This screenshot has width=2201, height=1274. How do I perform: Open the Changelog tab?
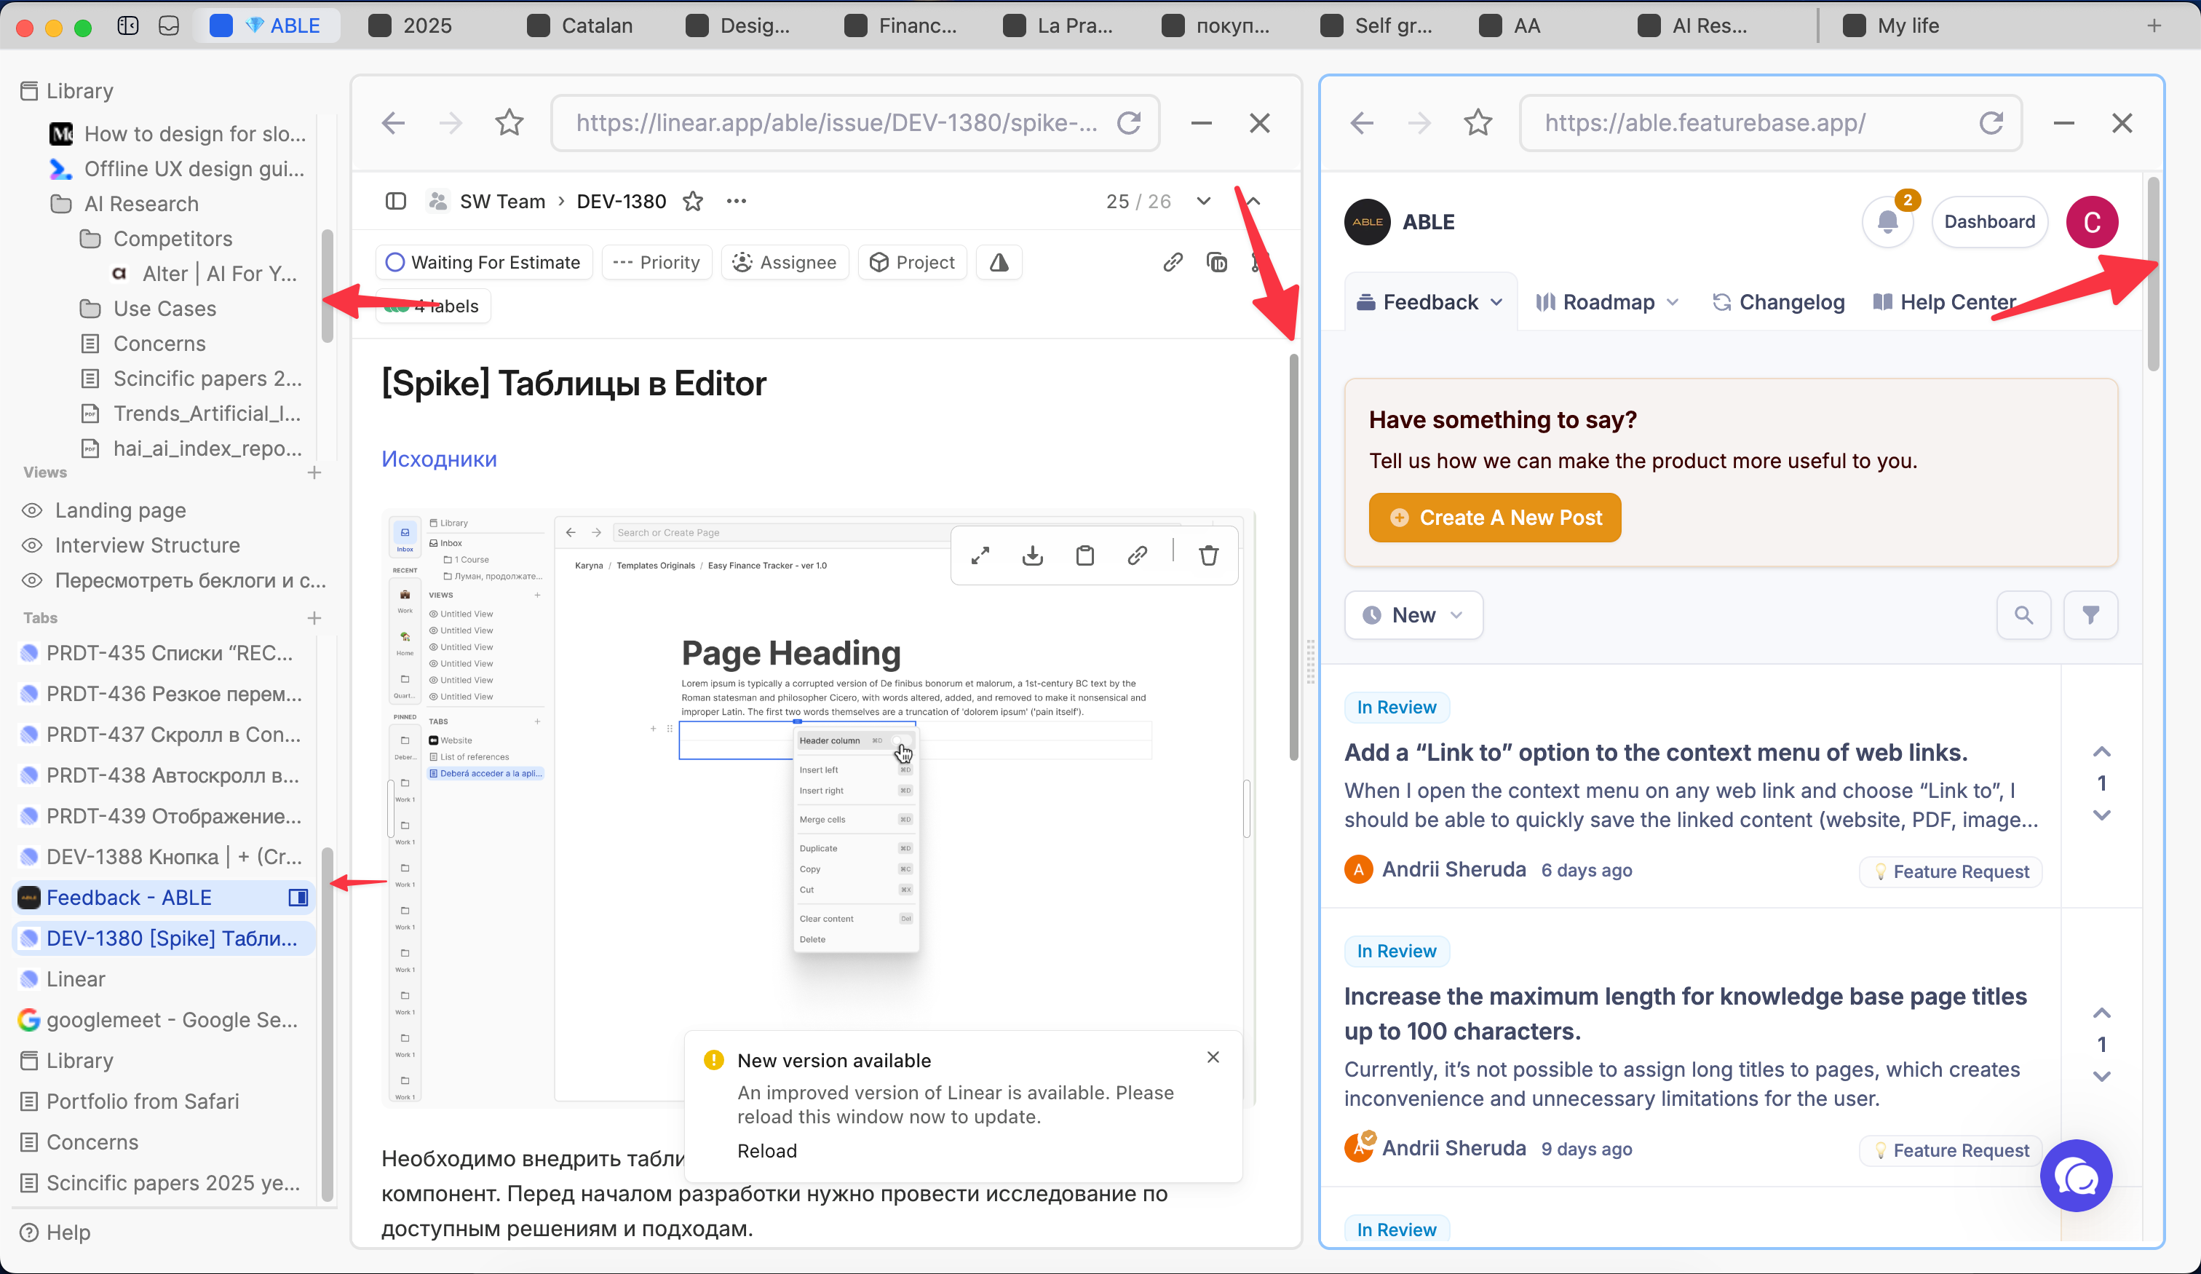pyautogui.click(x=1778, y=302)
